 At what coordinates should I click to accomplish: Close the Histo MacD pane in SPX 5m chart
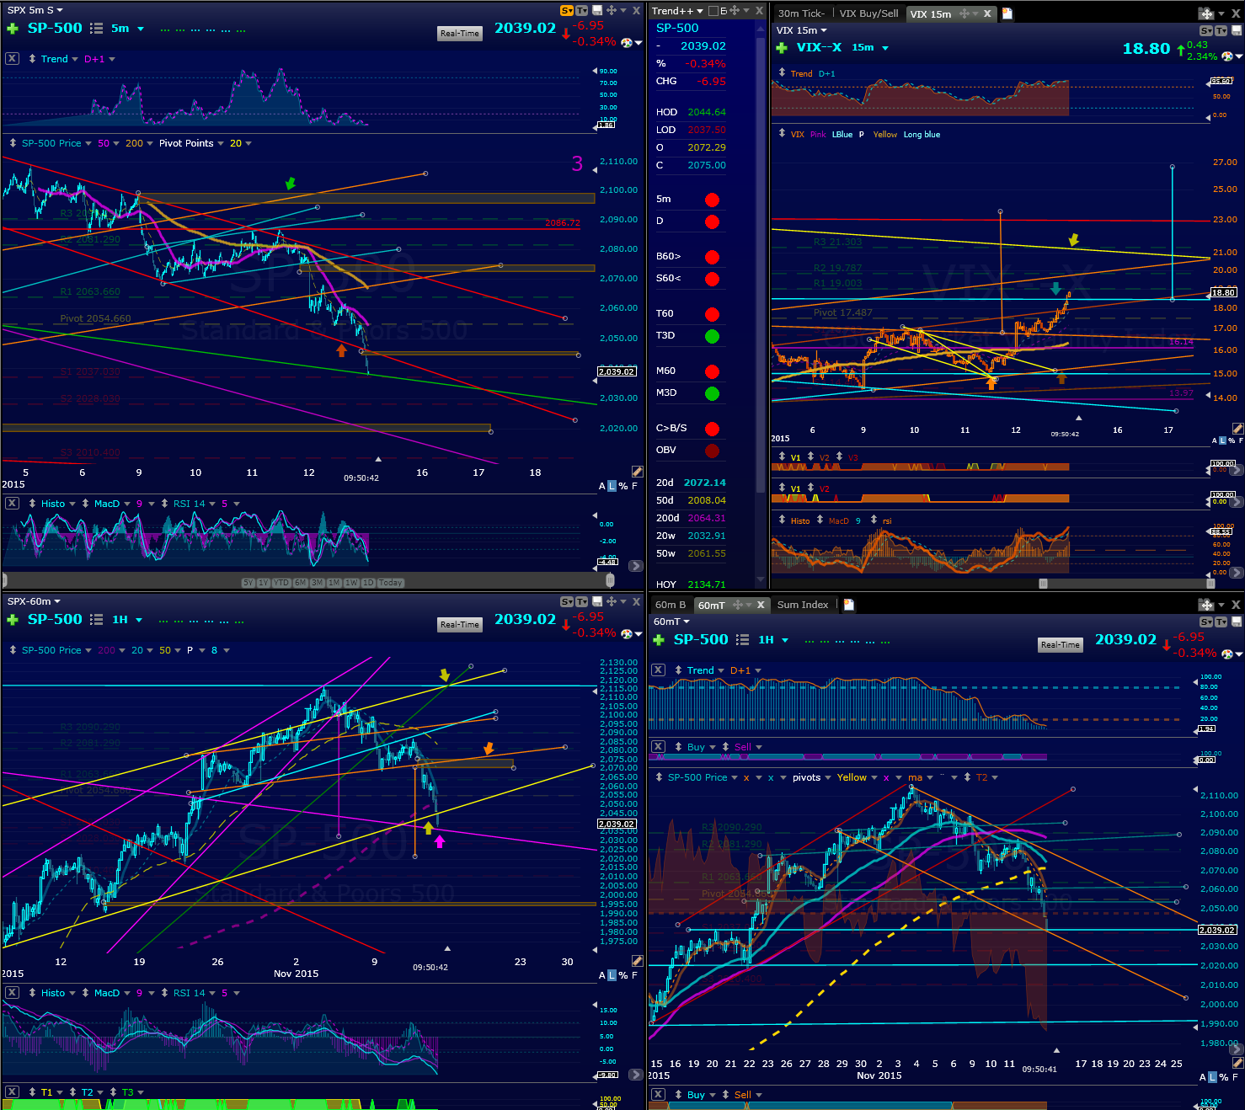pos(12,504)
